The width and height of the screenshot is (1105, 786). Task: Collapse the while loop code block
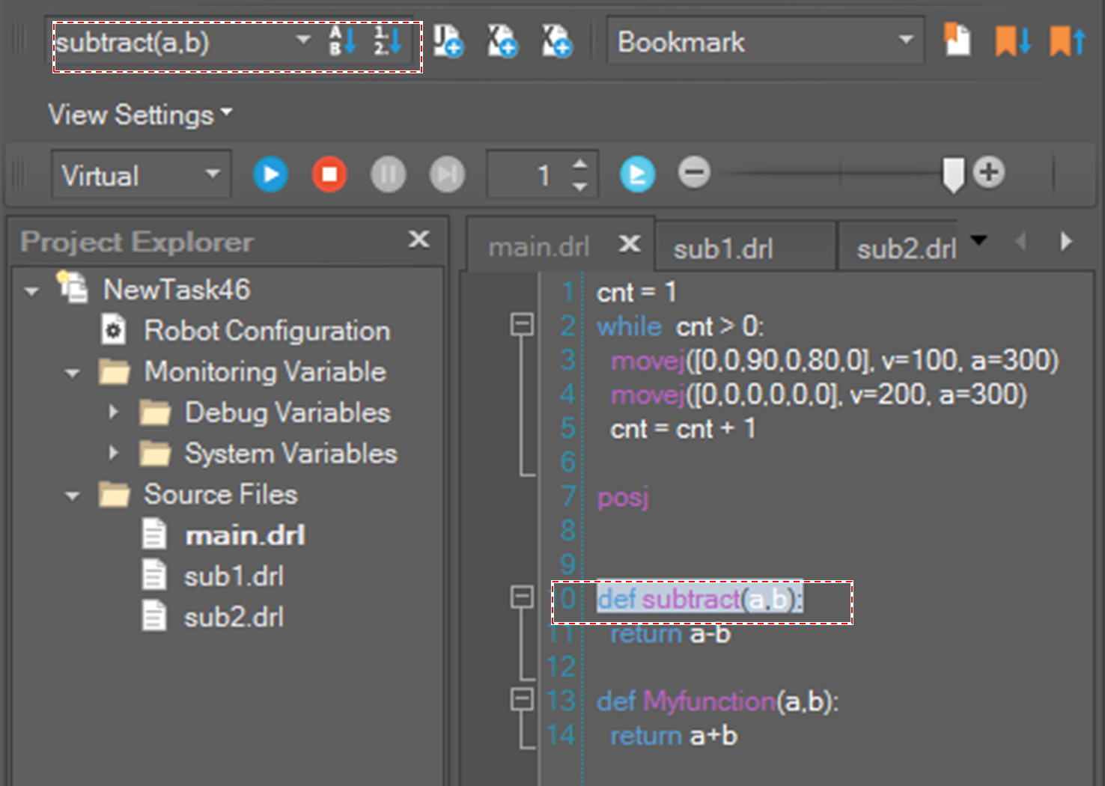522,326
